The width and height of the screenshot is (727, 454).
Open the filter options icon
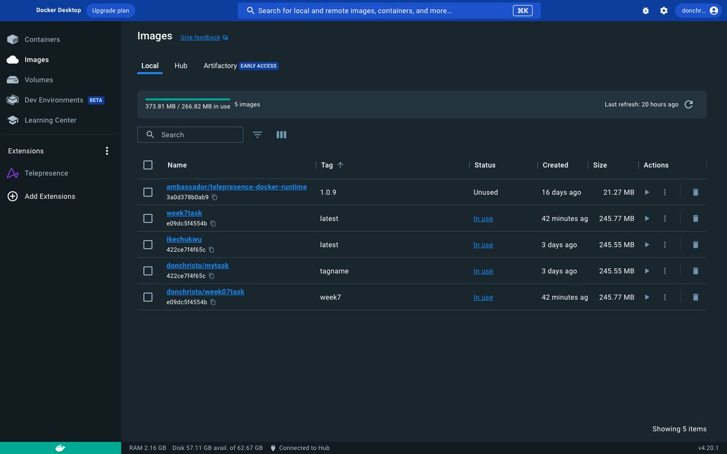257,134
